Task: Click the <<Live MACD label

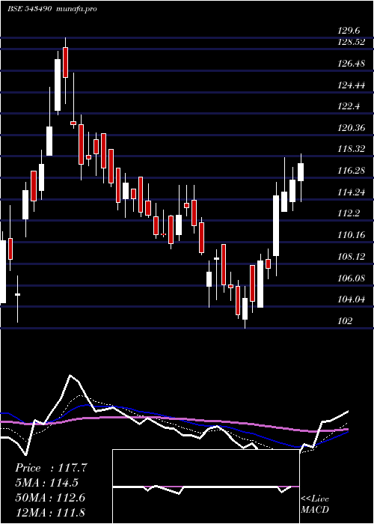Action: 315,505
